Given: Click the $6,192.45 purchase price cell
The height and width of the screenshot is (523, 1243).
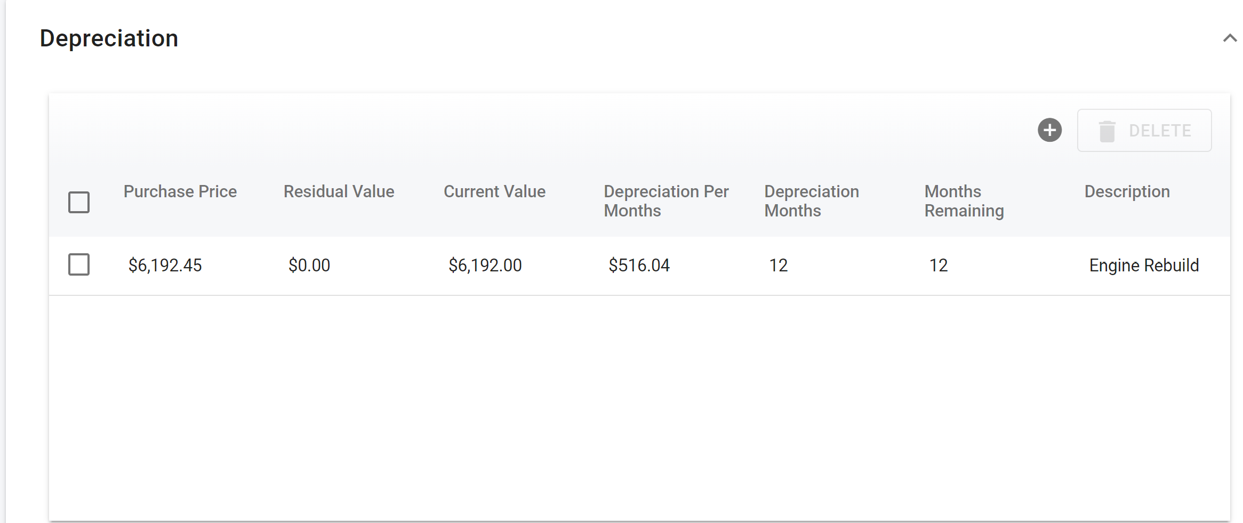Looking at the screenshot, I should [165, 265].
